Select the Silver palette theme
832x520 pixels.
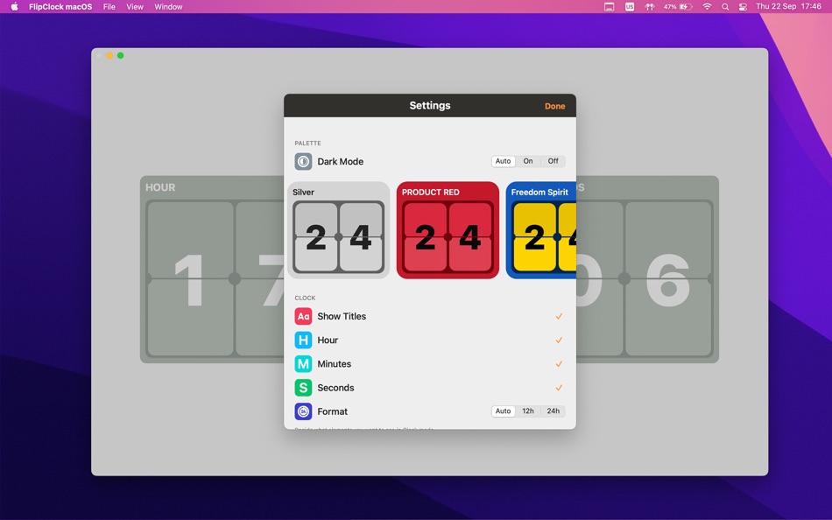tap(339, 229)
